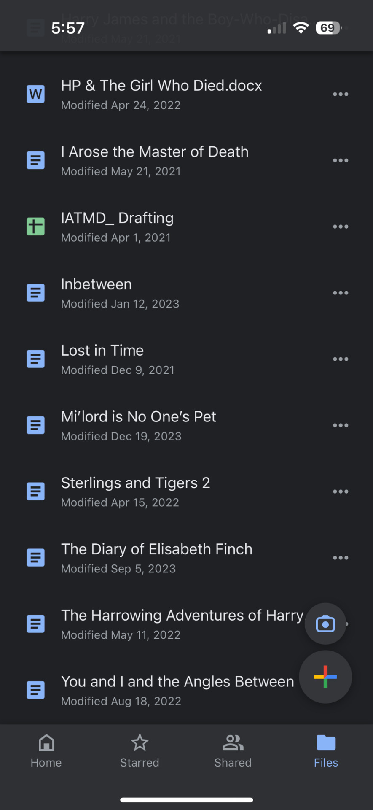
Task: Switch to the Starred tab
Action: pyautogui.click(x=140, y=751)
